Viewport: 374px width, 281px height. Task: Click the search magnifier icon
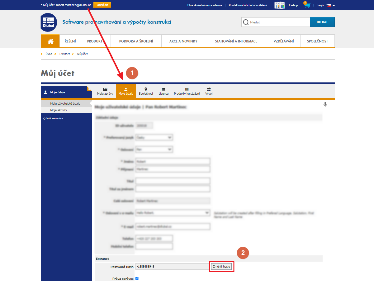[x=246, y=22]
